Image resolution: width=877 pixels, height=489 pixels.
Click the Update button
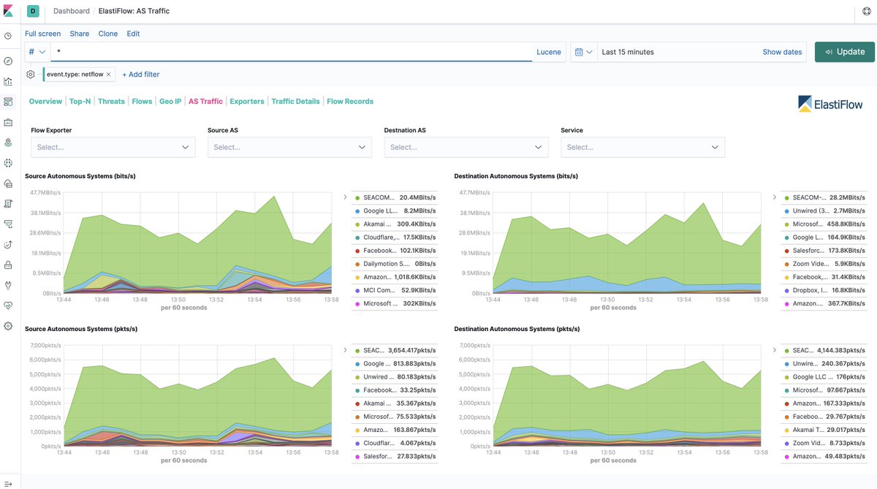pyautogui.click(x=844, y=52)
